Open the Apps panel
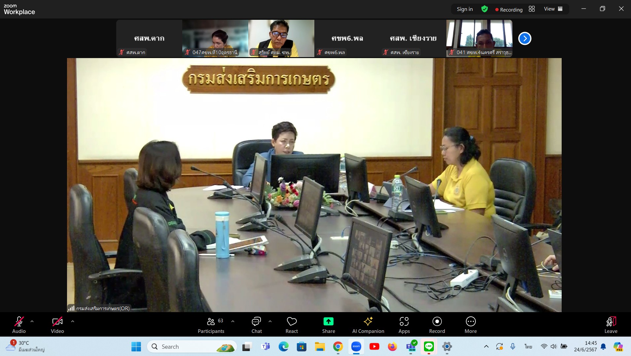The height and width of the screenshot is (356, 631). pyautogui.click(x=404, y=325)
